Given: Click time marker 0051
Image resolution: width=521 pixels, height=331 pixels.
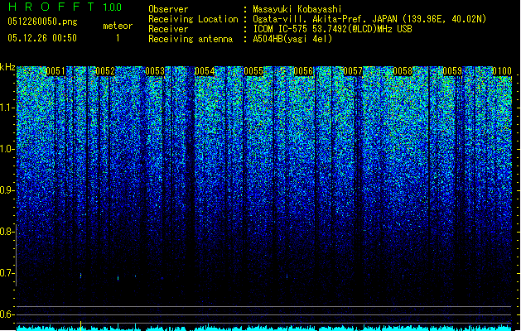Looking at the screenshot, I should pyautogui.click(x=55, y=71).
